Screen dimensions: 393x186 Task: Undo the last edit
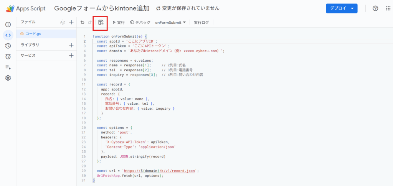pos(82,22)
